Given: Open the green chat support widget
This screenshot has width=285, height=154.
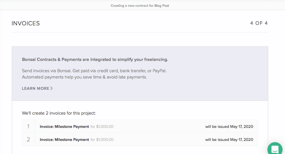Looking at the screenshot, I should (x=275, y=149).
